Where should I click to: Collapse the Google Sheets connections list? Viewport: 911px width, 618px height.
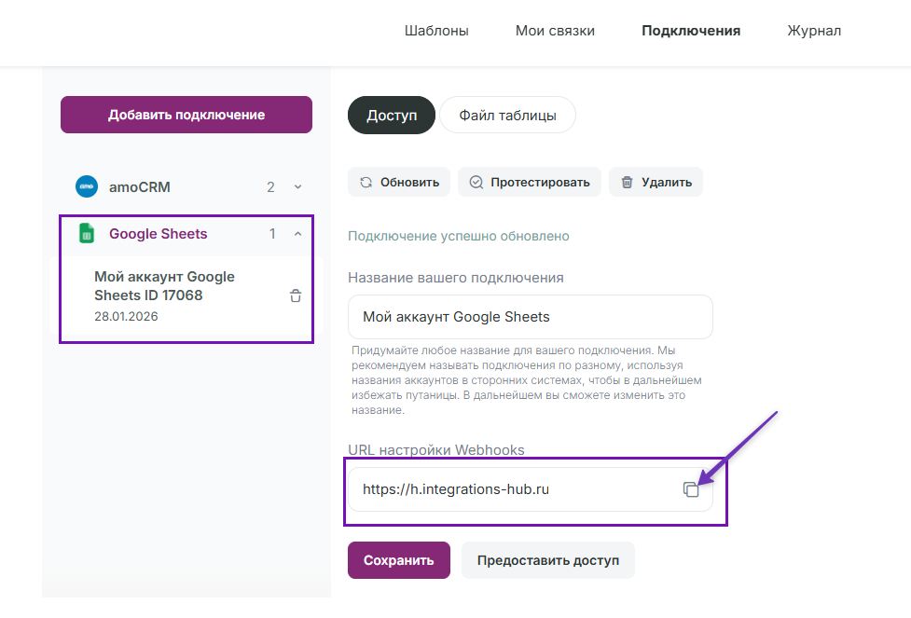coord(298,234)
